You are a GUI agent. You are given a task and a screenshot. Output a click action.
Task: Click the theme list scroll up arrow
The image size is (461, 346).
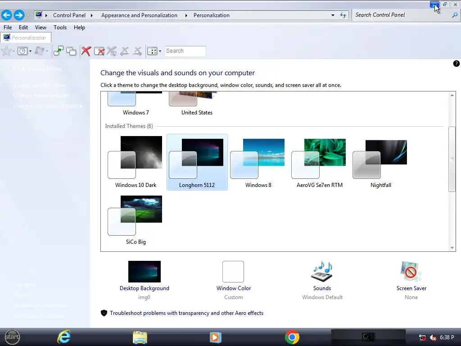tap(452, 96)
